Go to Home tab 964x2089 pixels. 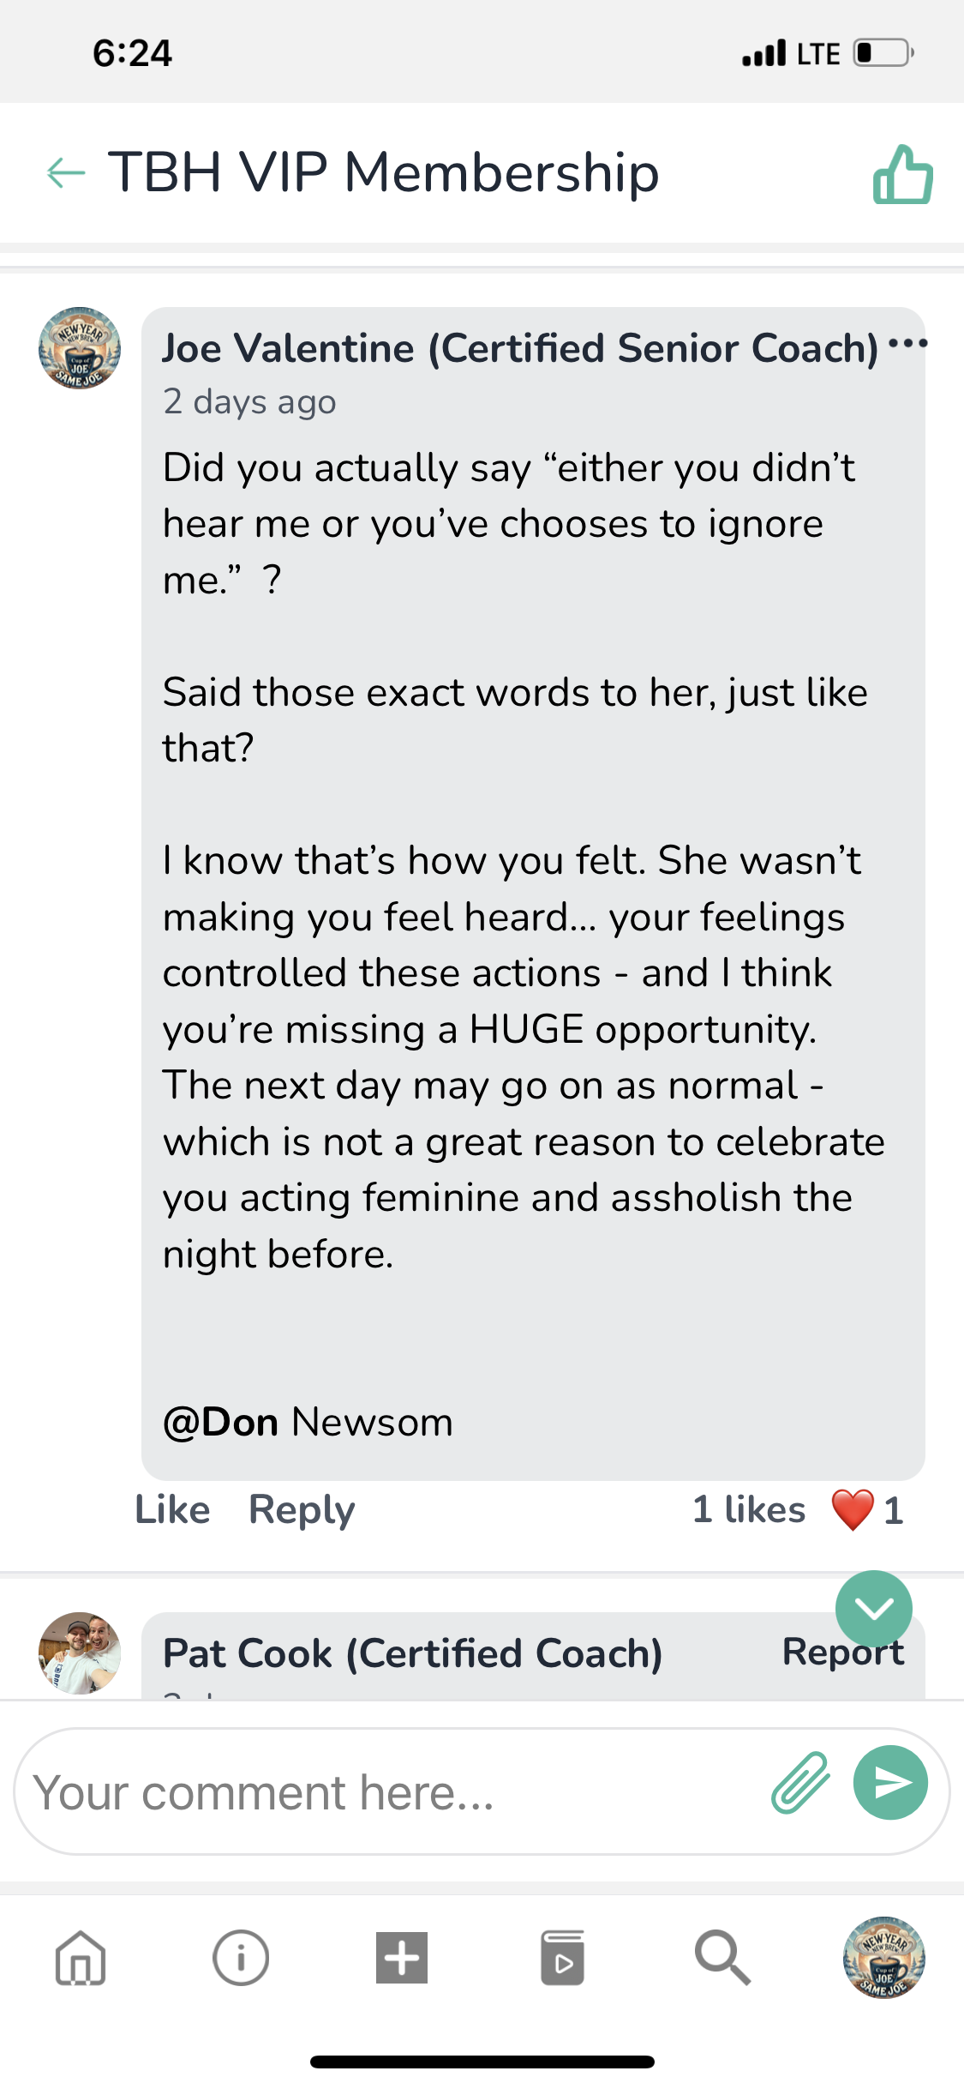81,1959
